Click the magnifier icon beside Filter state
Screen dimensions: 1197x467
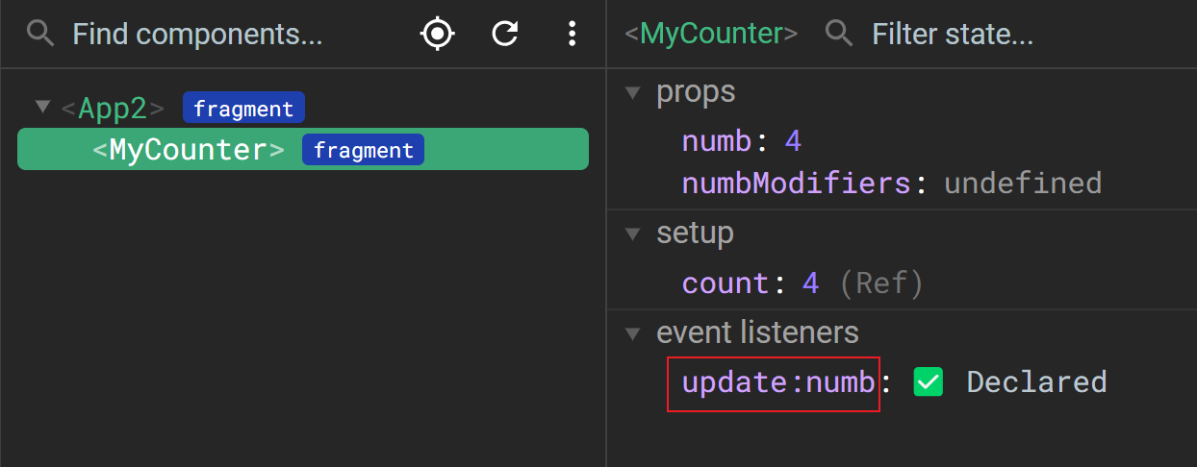click(x=839, y=35)
